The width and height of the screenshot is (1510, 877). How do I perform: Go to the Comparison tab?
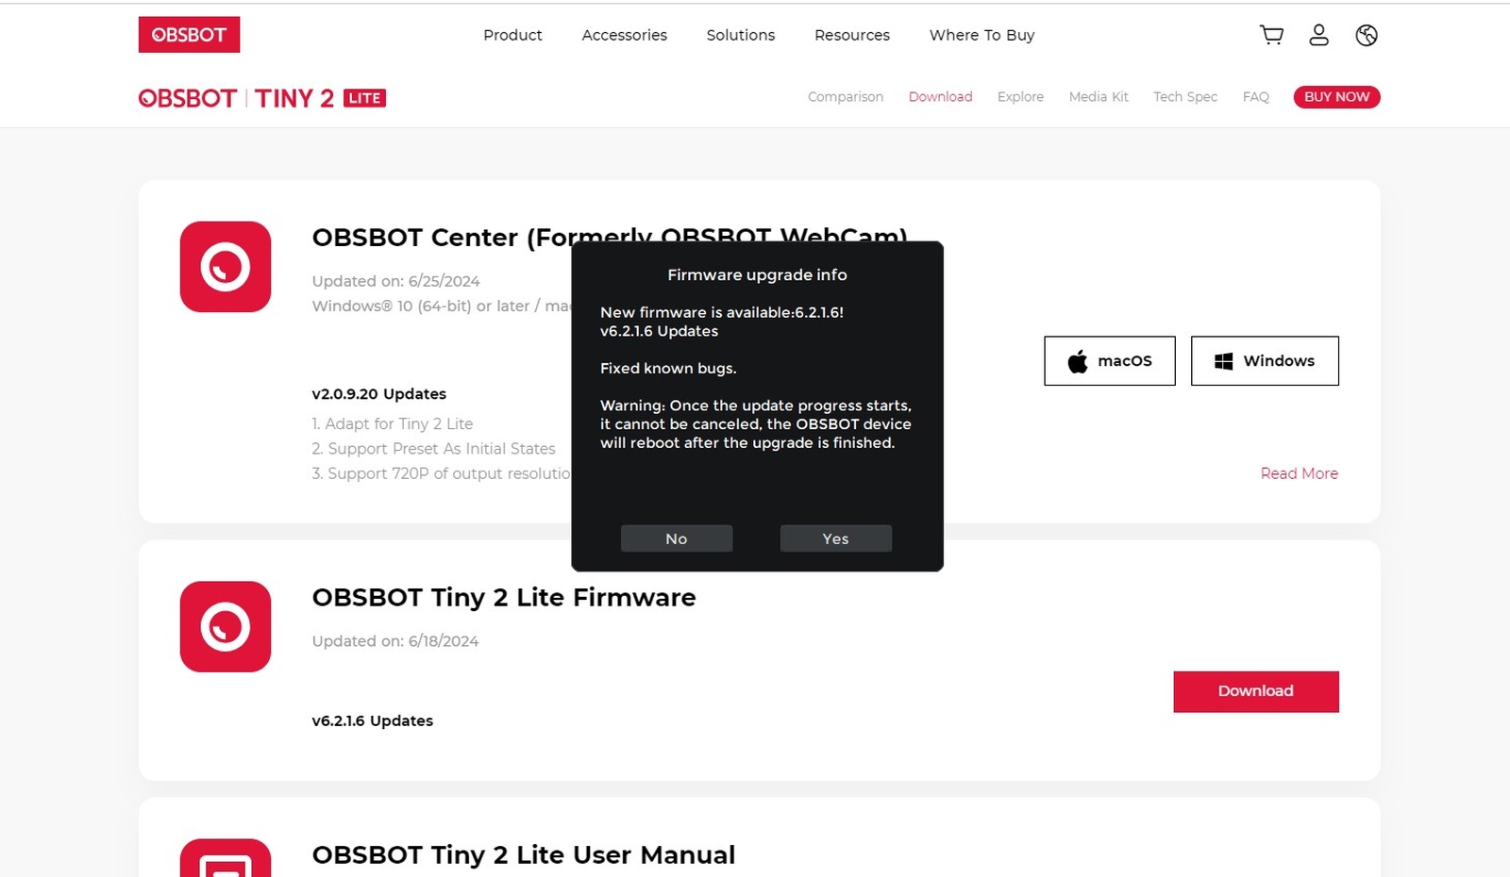click(846, 97)
